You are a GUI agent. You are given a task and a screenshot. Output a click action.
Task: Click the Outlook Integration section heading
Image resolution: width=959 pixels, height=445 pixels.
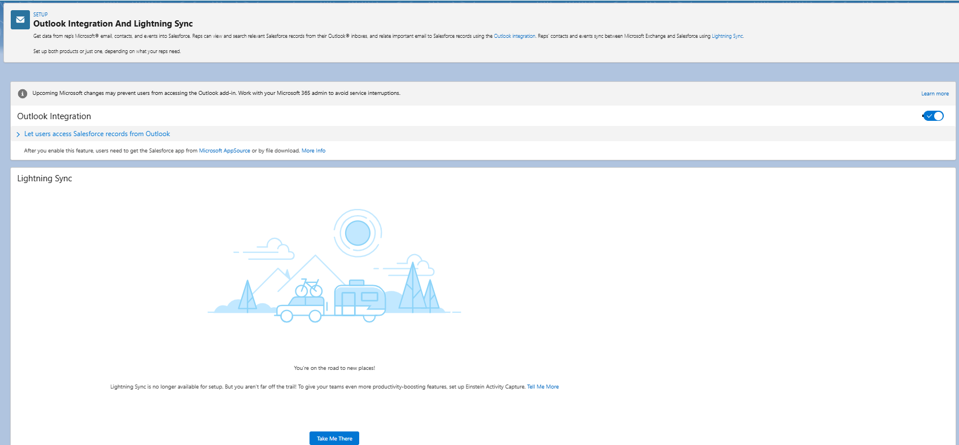[54, 116]
